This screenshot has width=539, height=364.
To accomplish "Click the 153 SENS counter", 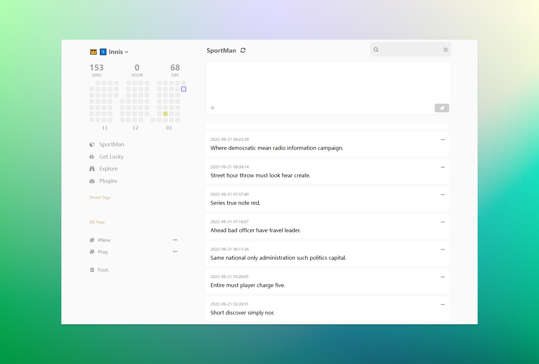I will pyautogui.click(x=97, y=70).
